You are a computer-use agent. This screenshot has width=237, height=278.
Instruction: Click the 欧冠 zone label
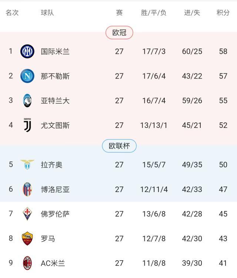pos(119,33)
